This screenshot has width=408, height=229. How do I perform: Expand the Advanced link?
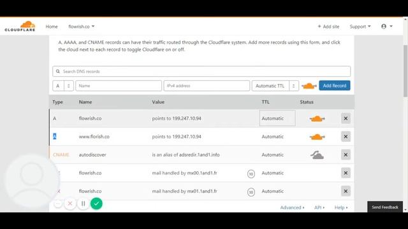click(x=292, y=207)
